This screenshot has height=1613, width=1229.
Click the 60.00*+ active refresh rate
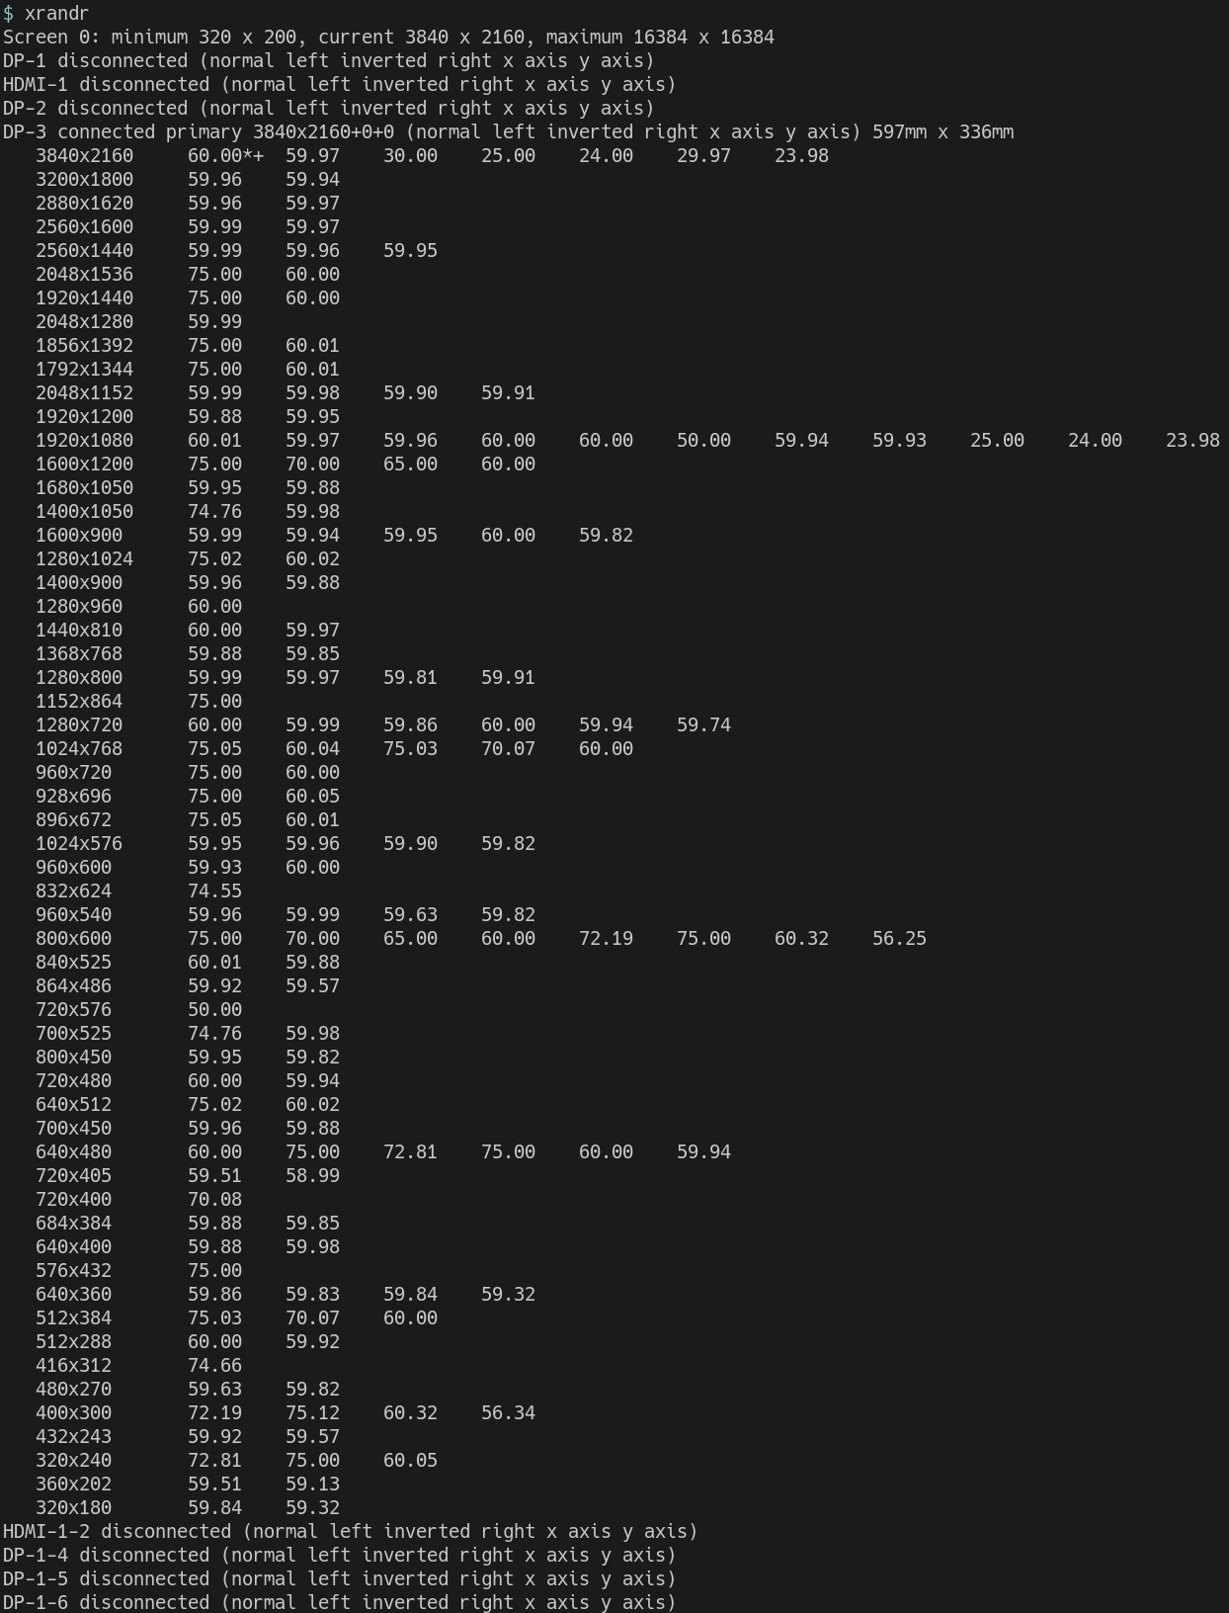(x=225, y=156)
